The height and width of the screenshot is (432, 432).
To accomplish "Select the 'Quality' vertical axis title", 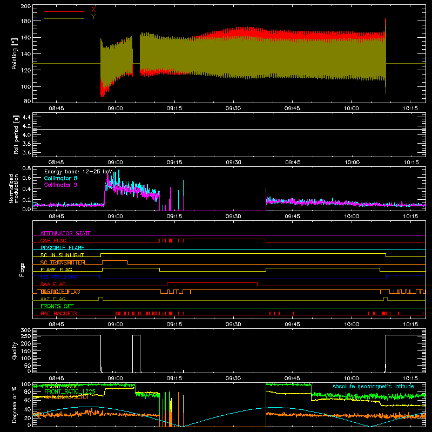I will [15, 350].
